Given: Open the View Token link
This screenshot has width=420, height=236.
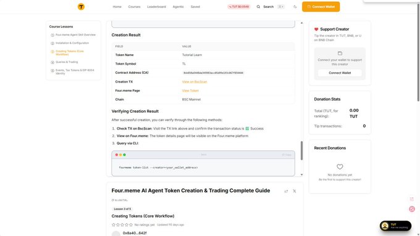Looking at the screenshot, I should click(x=190, y=91).
